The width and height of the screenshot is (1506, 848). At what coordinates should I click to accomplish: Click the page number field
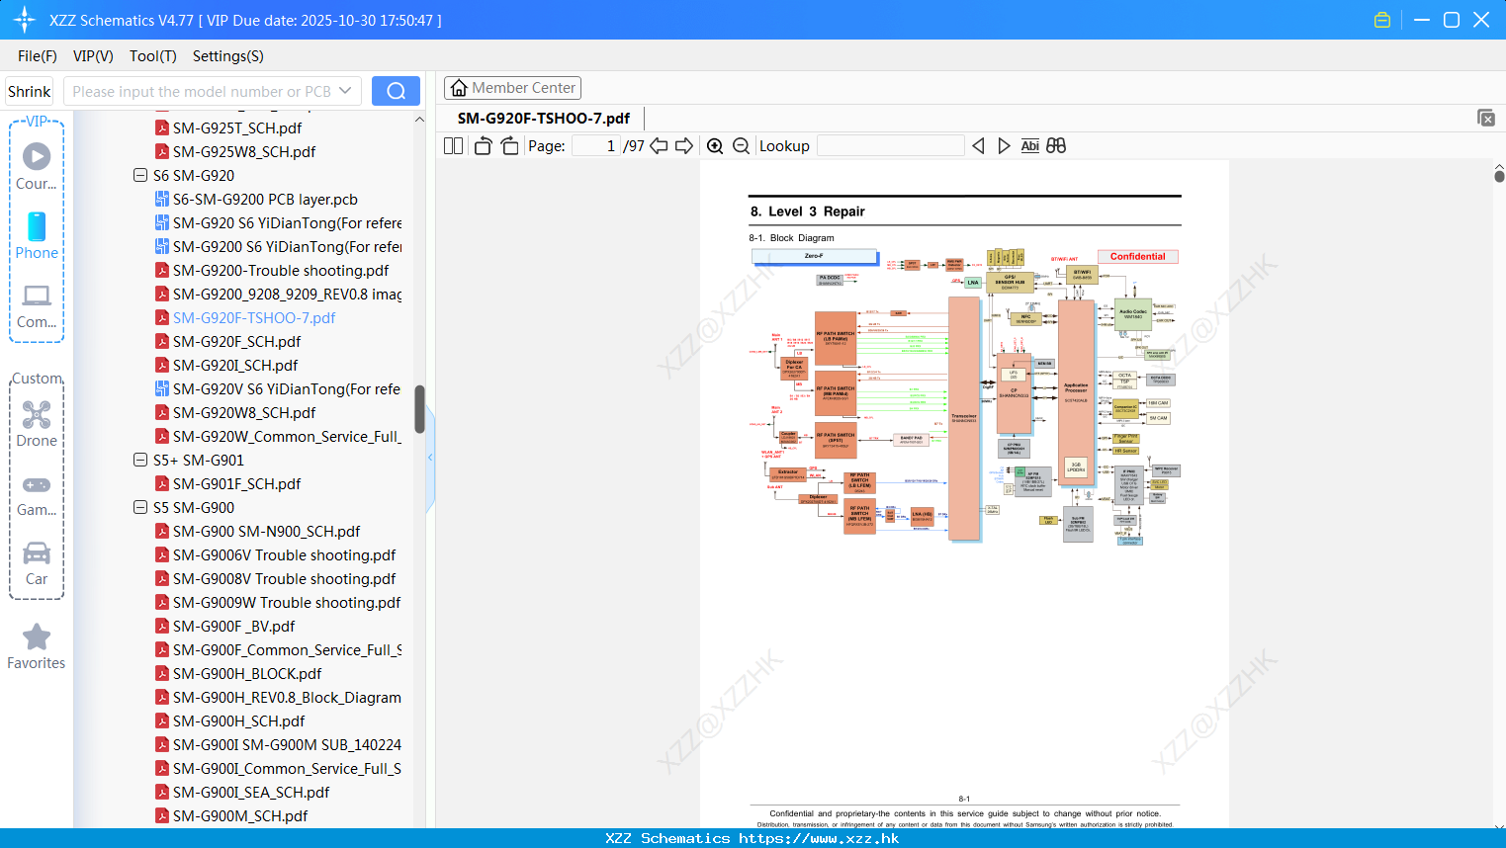pos(596,146)
